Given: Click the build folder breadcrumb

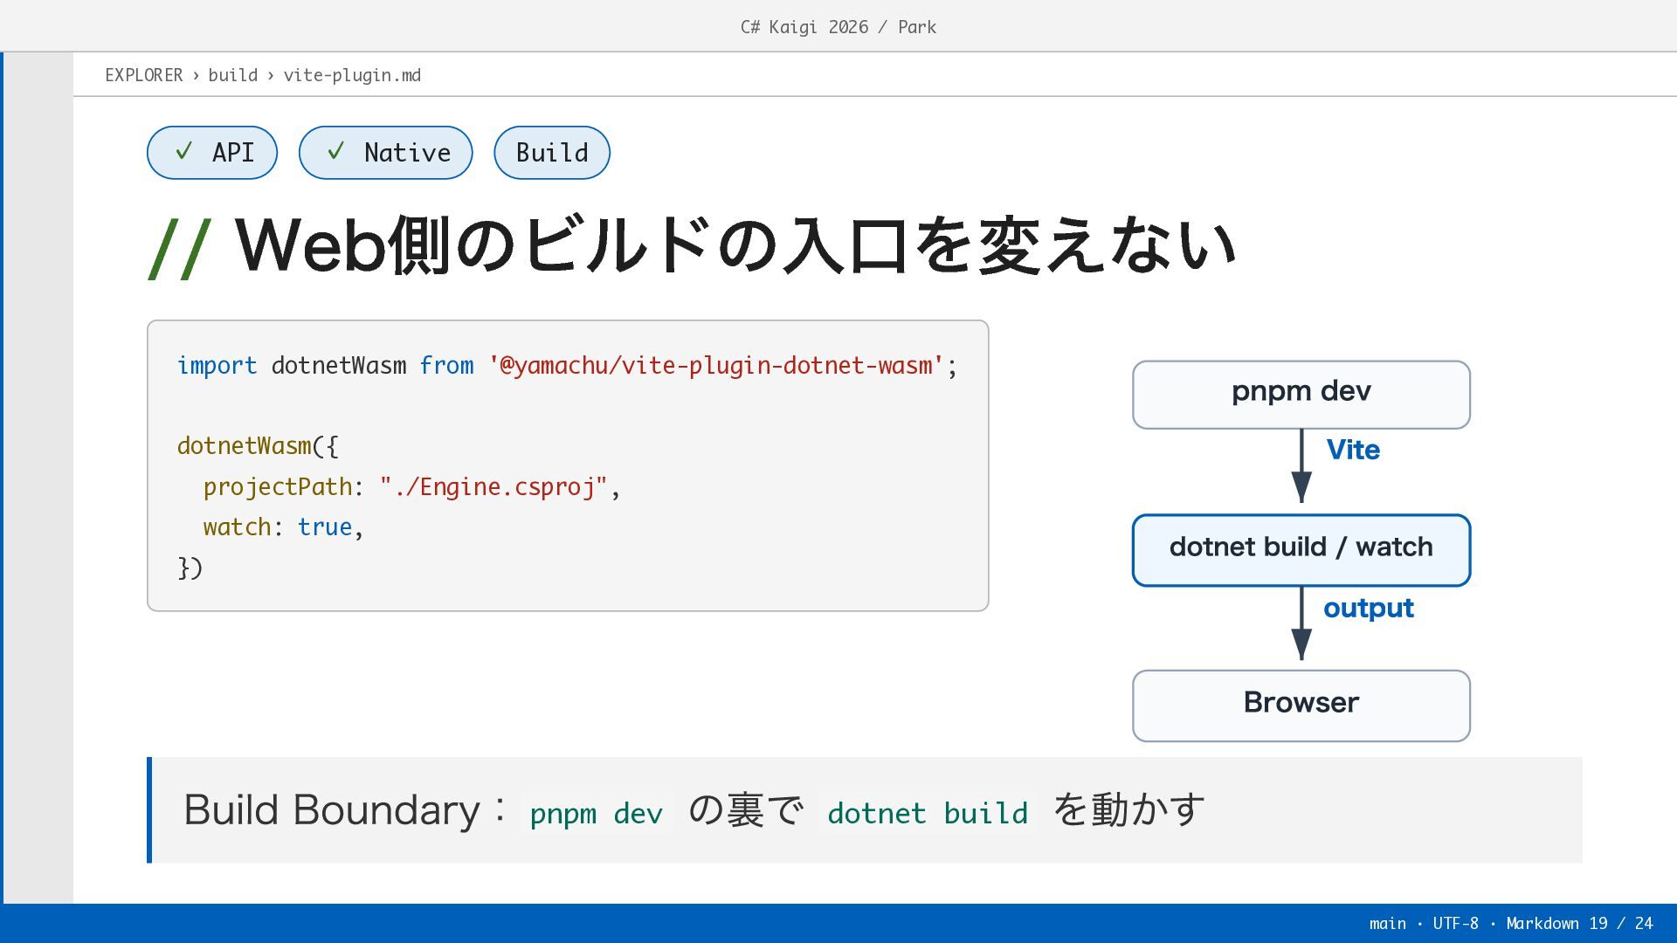Looking at the screenshot, I should [x=233, y=75].
